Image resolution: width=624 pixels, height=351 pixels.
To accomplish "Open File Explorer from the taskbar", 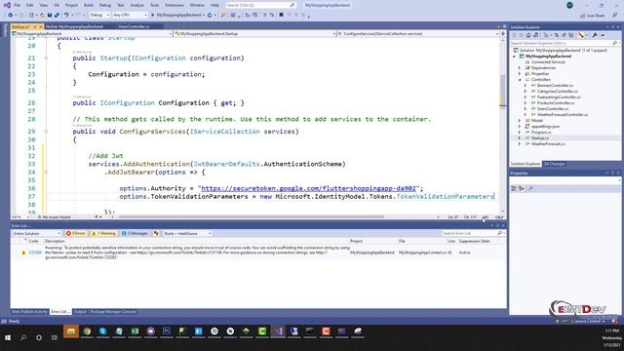I will tap(71, 331).
